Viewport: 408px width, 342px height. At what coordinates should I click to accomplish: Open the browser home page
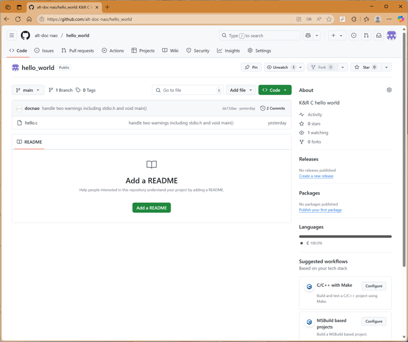pyautogui.click(x=29, y=19)
